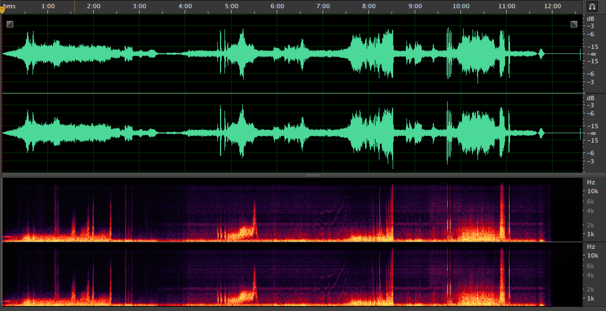This screenshot has height=311, width=606.
Task: Click the hms time format label
Action: pos(10,6)
